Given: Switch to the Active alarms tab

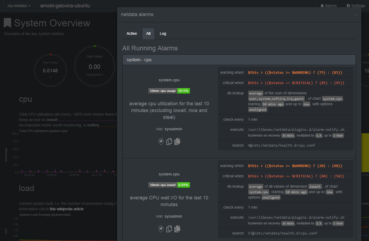Looking at the screenshot, I should [x=132, y=33].
